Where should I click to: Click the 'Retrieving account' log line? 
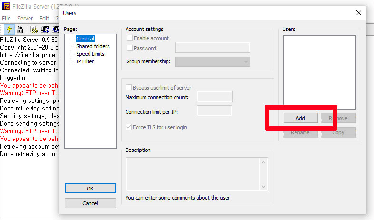tap(29, 147)
